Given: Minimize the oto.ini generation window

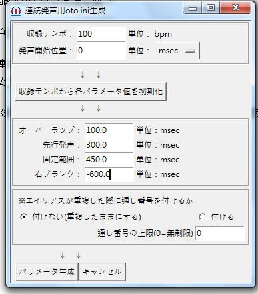Looking at the screenshot, I should click(x=193, y=8).
